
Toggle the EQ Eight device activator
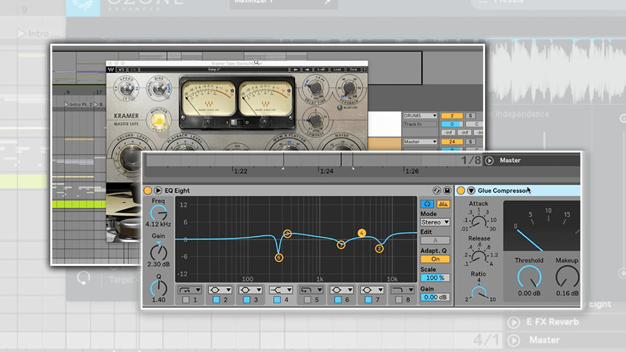(x=148, y=190)
